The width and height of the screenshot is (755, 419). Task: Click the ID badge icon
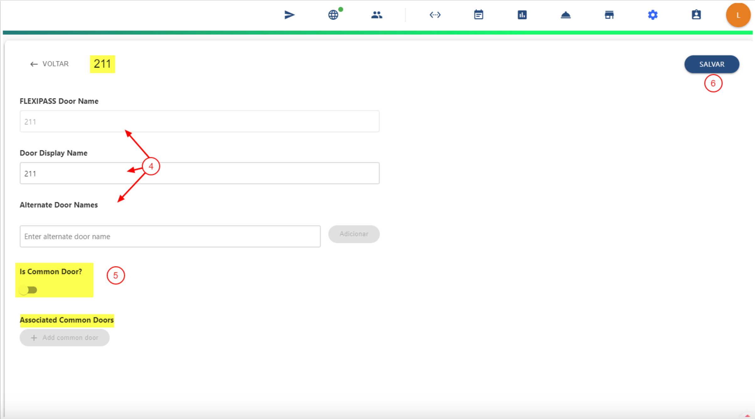tap(696, 15)
